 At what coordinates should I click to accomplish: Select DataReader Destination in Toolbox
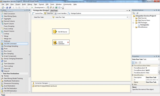(x=12, y=81)
